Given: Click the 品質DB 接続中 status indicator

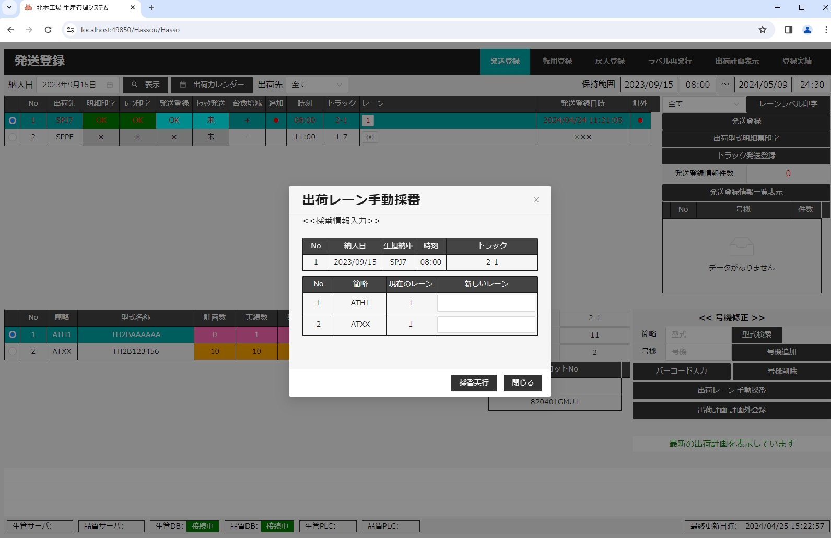Looking at the screenshot, I should (x=277, y=526).
